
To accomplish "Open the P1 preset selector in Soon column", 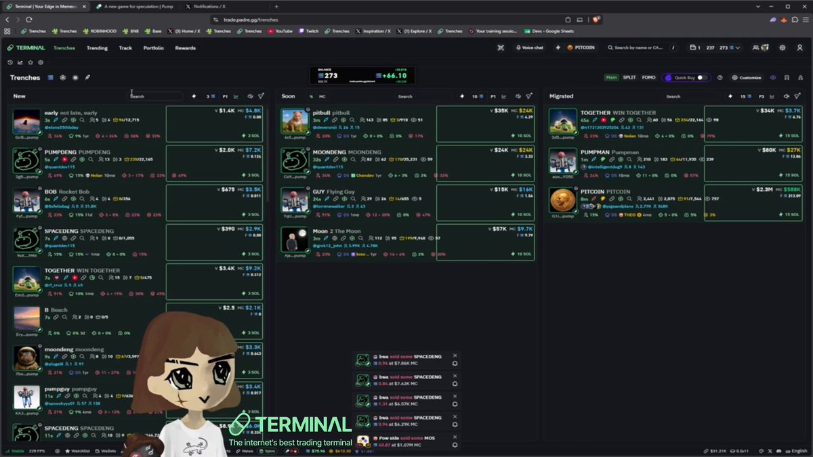I will [x=493, y=97].
